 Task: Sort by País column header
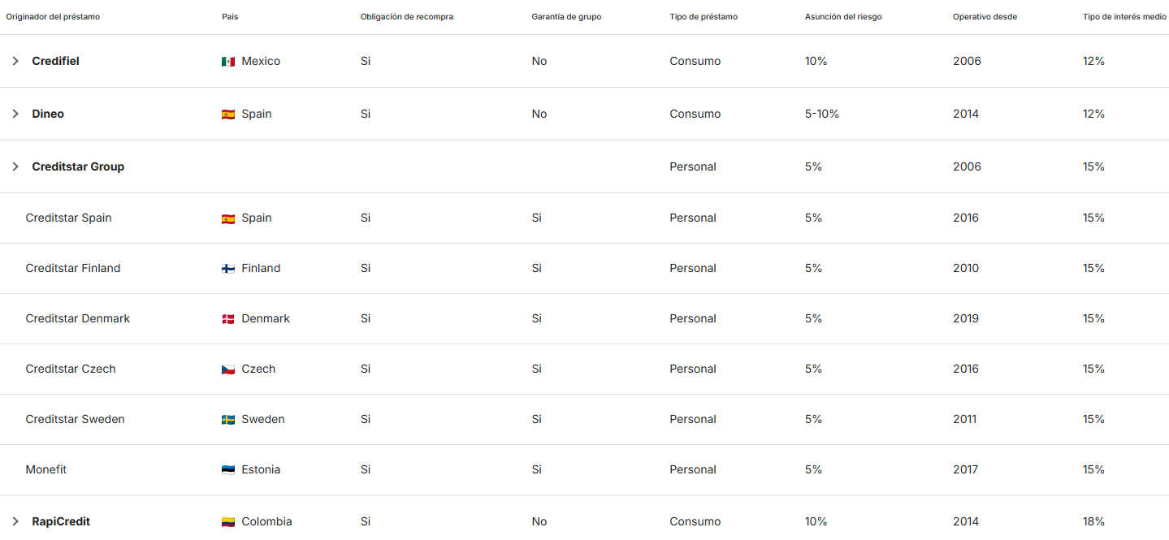230,17
